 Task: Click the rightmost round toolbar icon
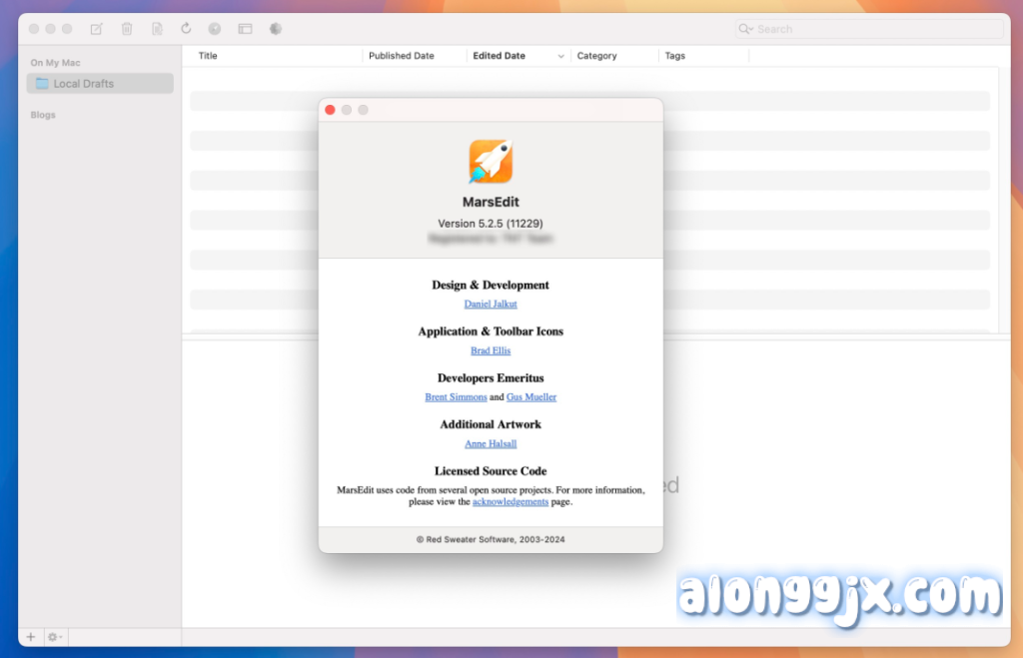pyautogui.click(x=276, y=29)
